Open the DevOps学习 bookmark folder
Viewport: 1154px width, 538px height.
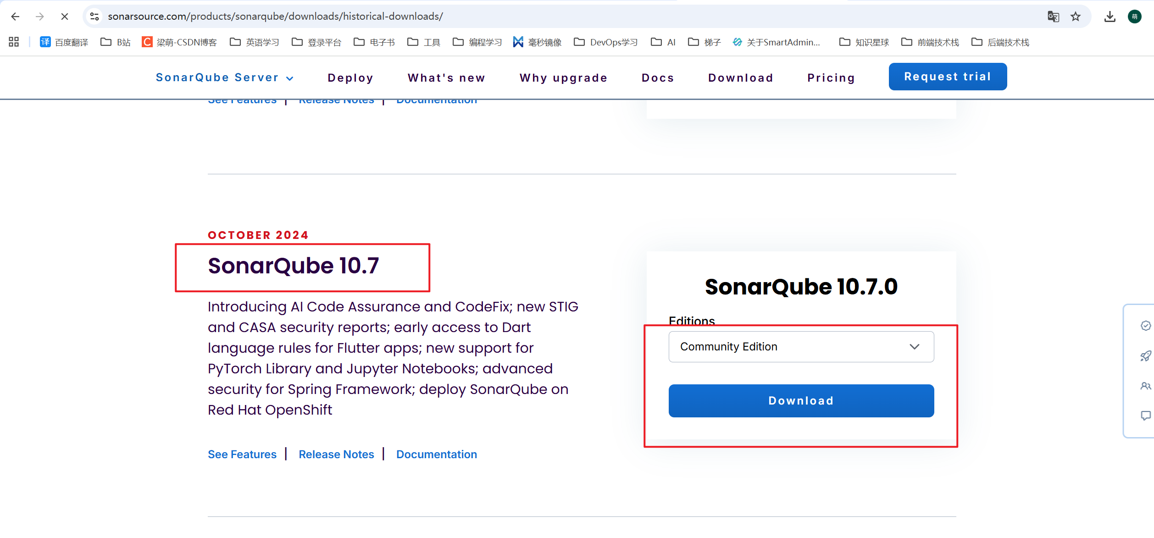click(x=605, y=42)
